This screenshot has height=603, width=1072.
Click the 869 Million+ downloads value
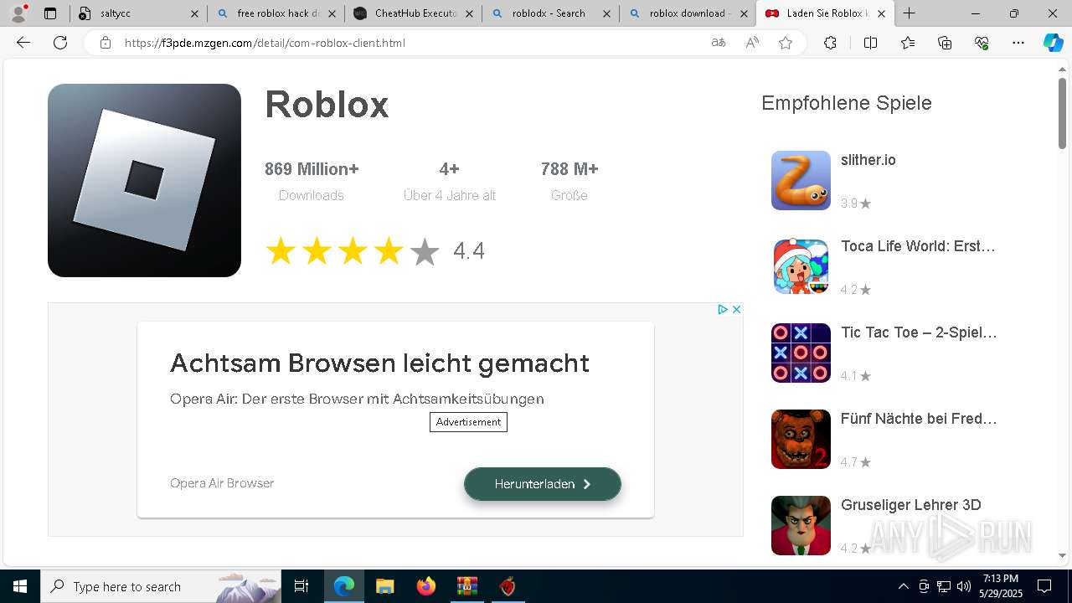click(312, 169)
